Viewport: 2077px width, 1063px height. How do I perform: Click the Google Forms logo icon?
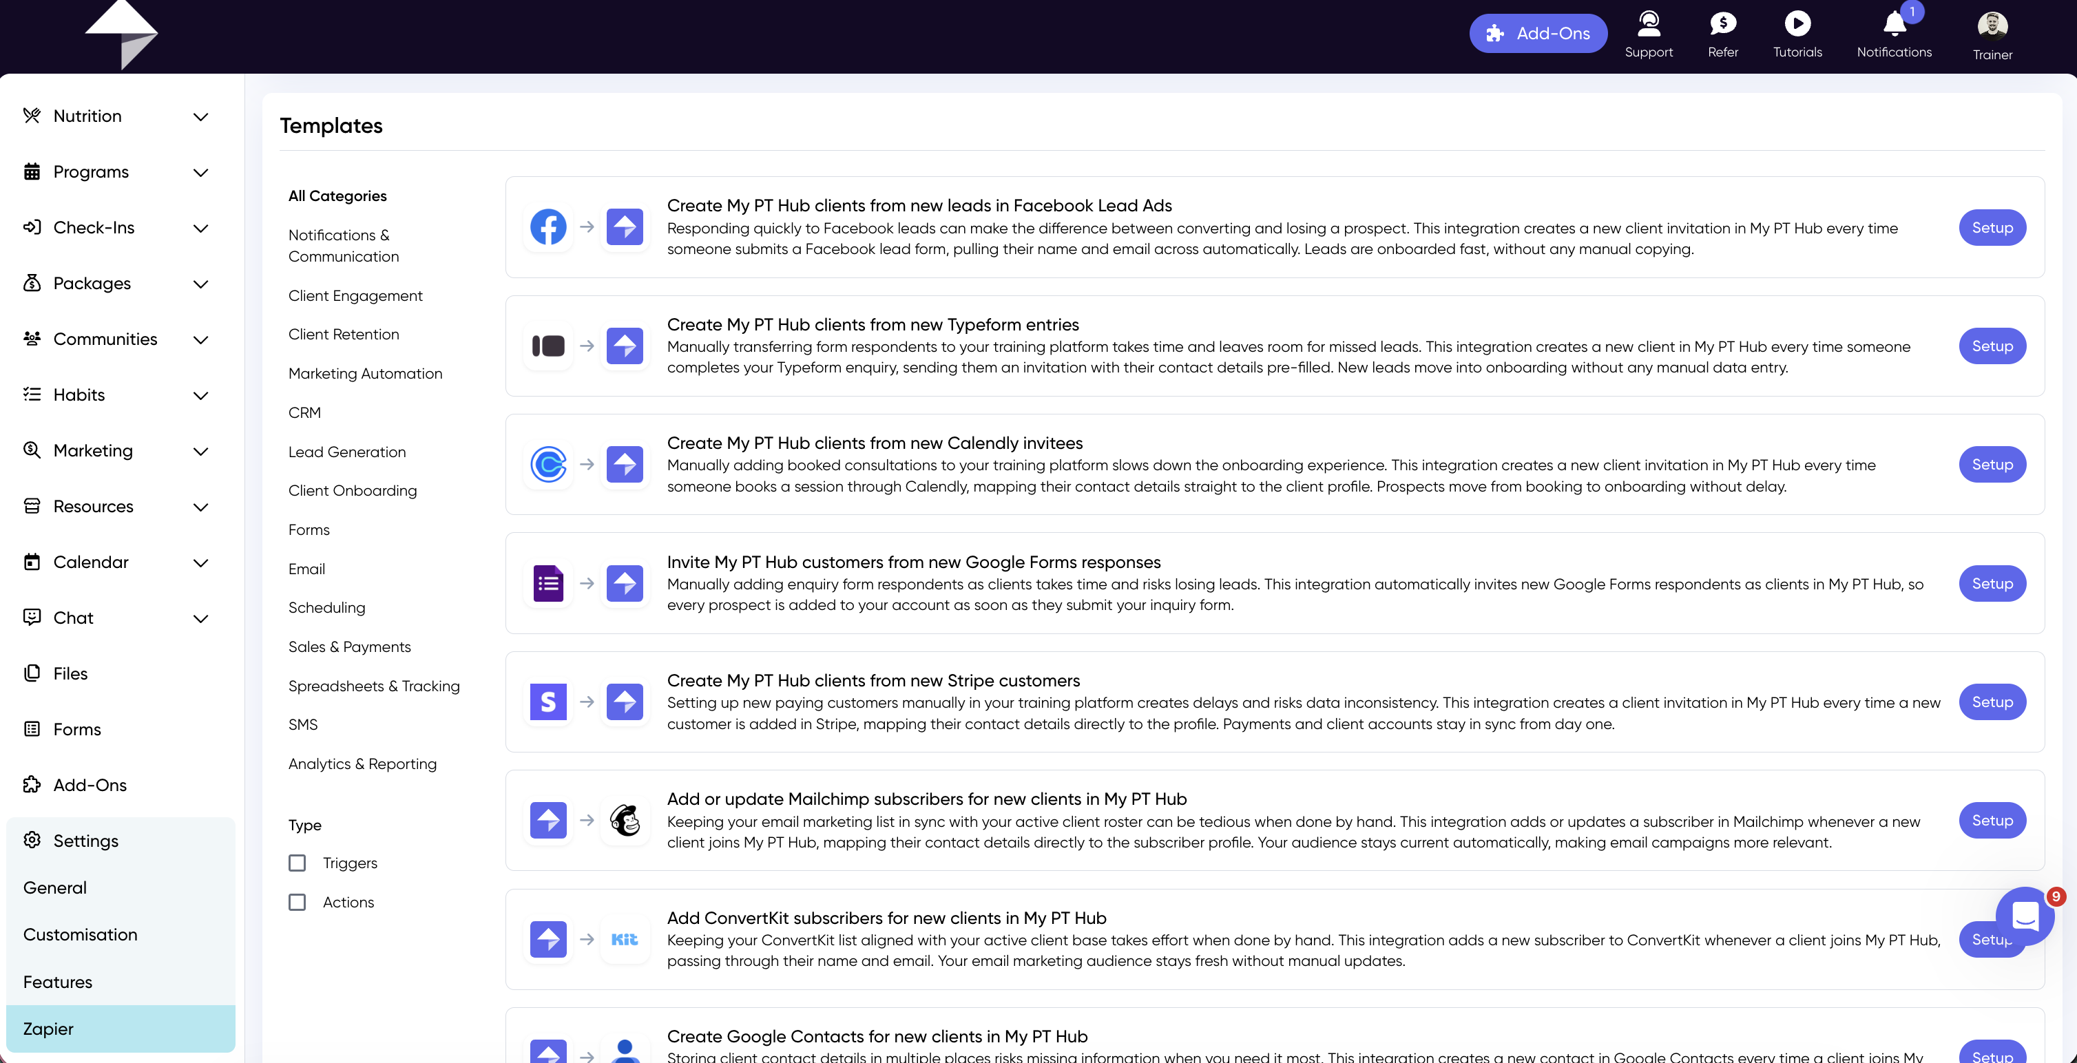[x=548, y=582]
